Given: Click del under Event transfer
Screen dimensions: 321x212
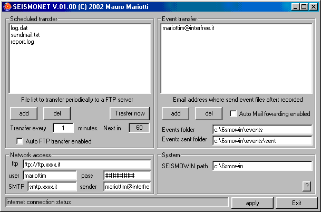Looking at the screenshot, I should (x=209, y=113).
